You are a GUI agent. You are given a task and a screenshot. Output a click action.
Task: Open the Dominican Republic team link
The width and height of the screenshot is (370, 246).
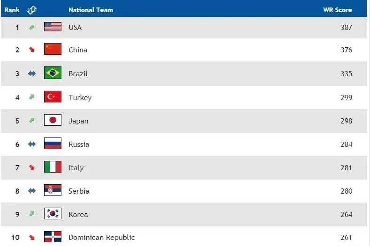click(x=101, y=237)
